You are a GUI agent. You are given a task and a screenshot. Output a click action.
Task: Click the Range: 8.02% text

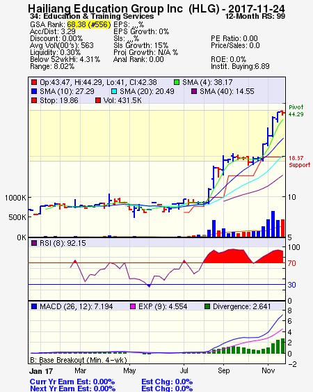tap(52, 67)
